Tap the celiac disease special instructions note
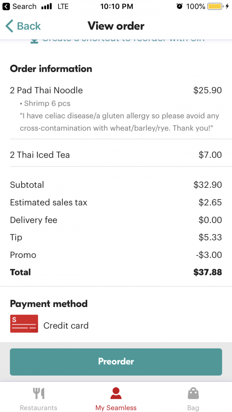232x412 pixels. pos(119,122)
